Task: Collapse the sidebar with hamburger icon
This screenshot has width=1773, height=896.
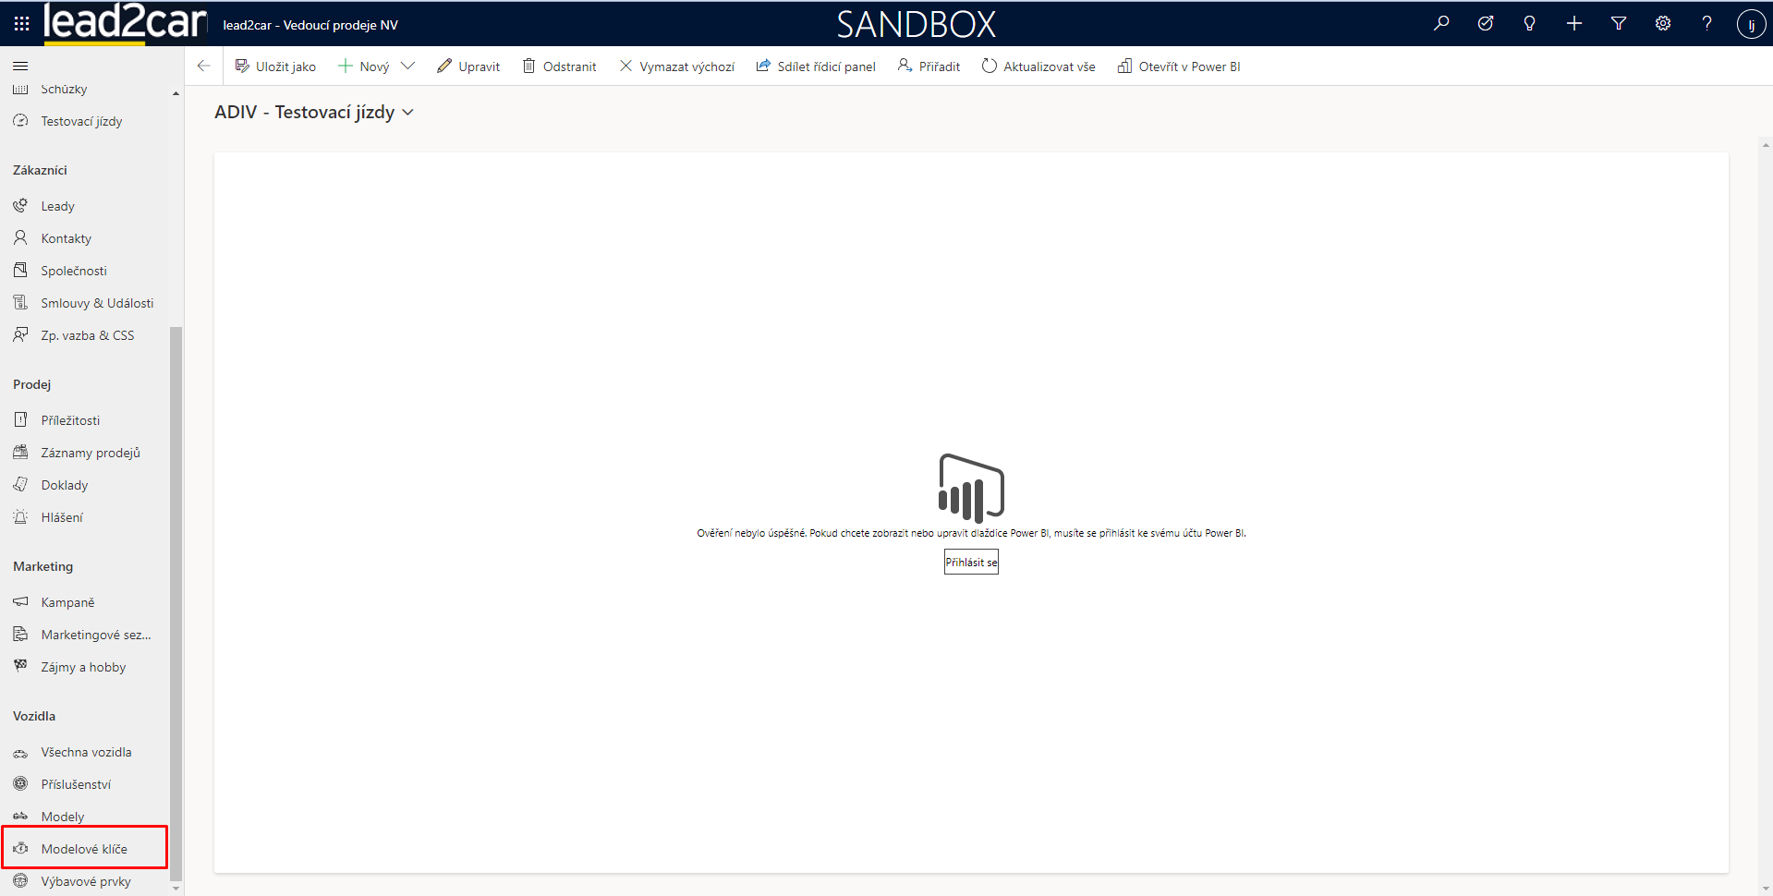Action: pyautogui.click(x=20, y=66)
